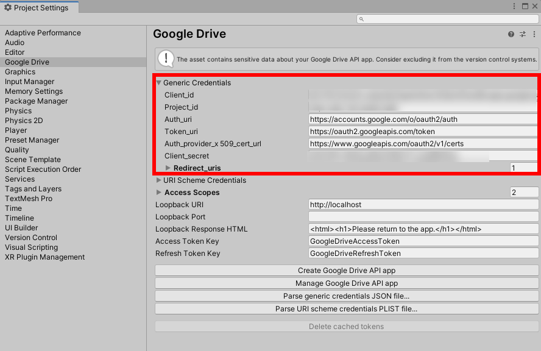Edit the Refresh Token Key field
Viewport: 541px width, 351px height.
423,253
